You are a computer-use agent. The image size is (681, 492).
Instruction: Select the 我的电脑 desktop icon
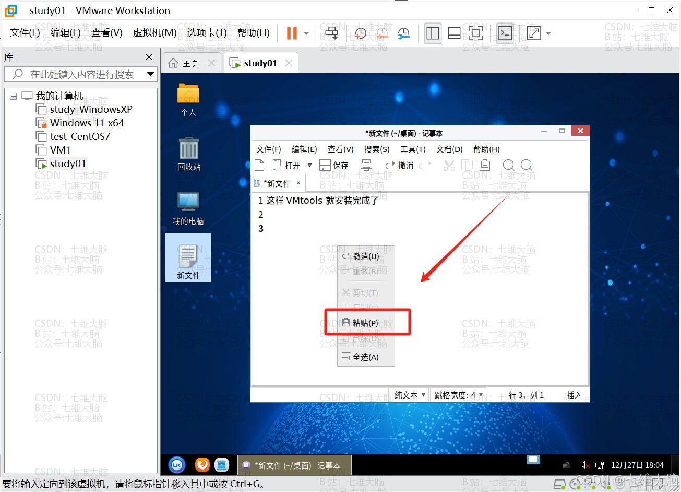[188, 208]
